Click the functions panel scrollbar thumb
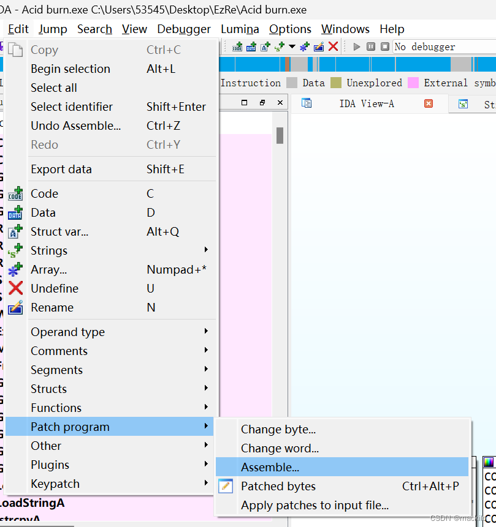The width and height of the screenshot is (496, 527). coord(280,135)
